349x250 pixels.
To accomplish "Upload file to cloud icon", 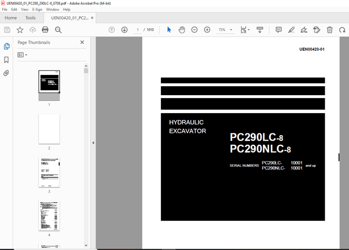I will [x=33, y=30].
